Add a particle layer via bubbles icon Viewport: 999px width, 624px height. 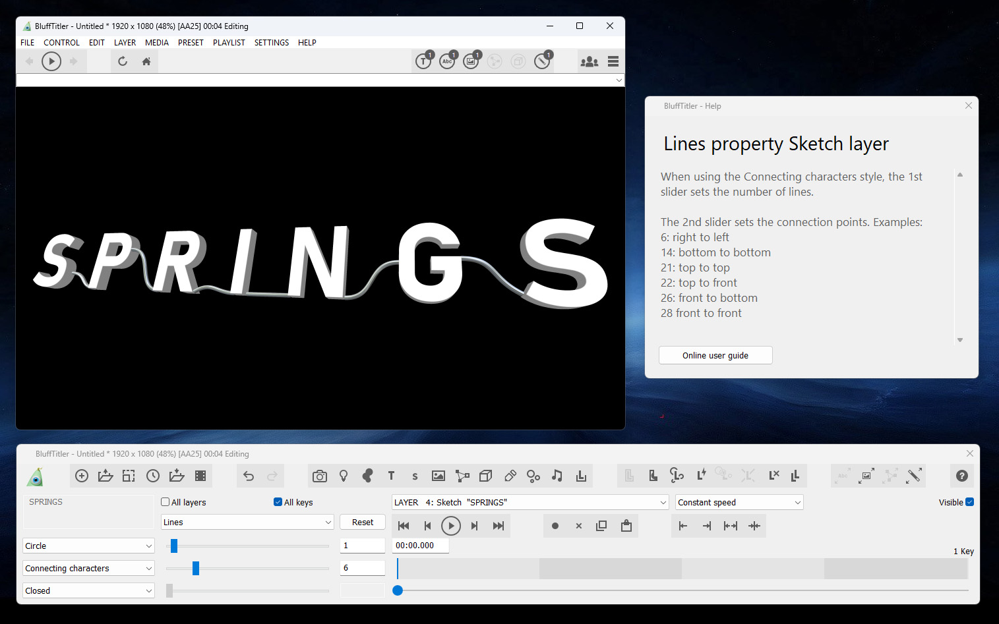click(533, 476)
